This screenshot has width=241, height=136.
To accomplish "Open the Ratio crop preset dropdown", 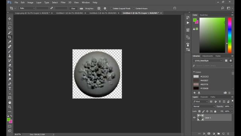I will pos(27,8).
